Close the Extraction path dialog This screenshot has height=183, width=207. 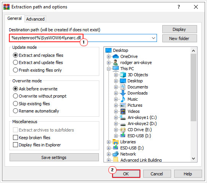coord(196,7)
